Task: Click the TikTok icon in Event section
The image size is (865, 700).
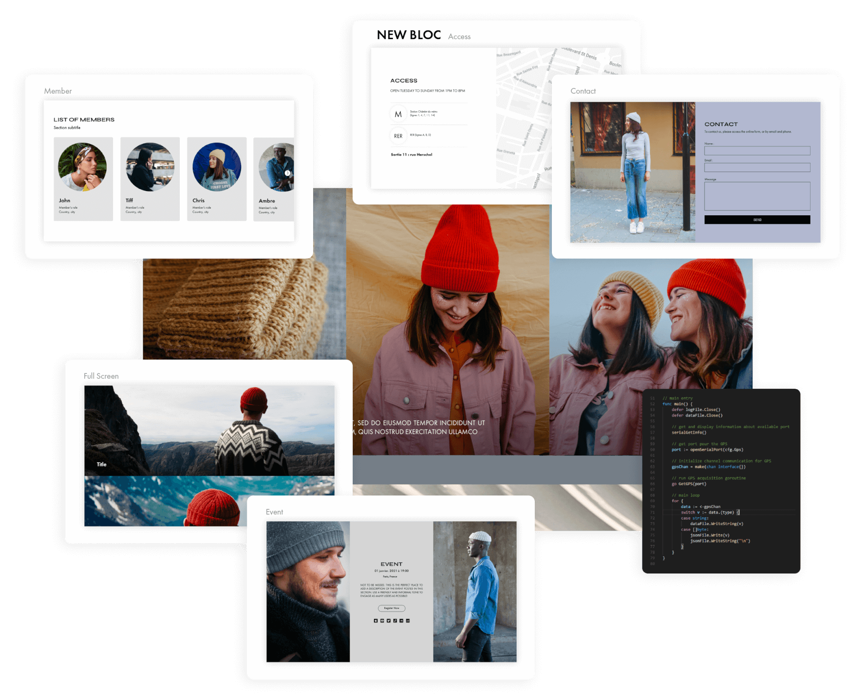Action: click(395, 621)
